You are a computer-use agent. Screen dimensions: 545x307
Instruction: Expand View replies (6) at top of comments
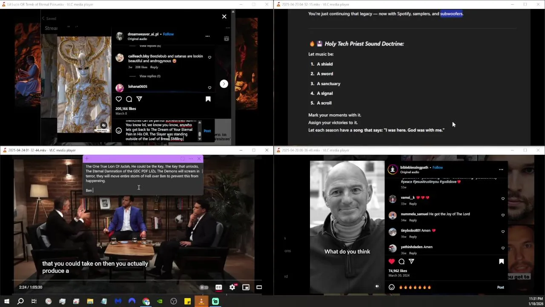point(150,46)
